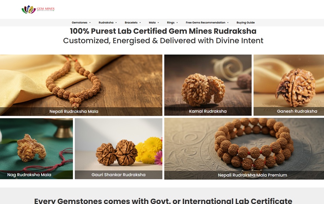Viewport: 324px width, 204px height.
Task: Expand the Gemstones dropdown arrow
Action: click(90, 23)
